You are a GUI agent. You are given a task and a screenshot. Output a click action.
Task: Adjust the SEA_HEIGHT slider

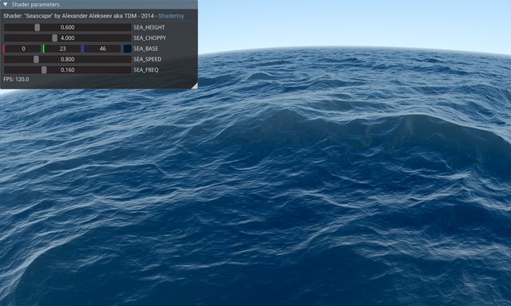tap(67, 27)
